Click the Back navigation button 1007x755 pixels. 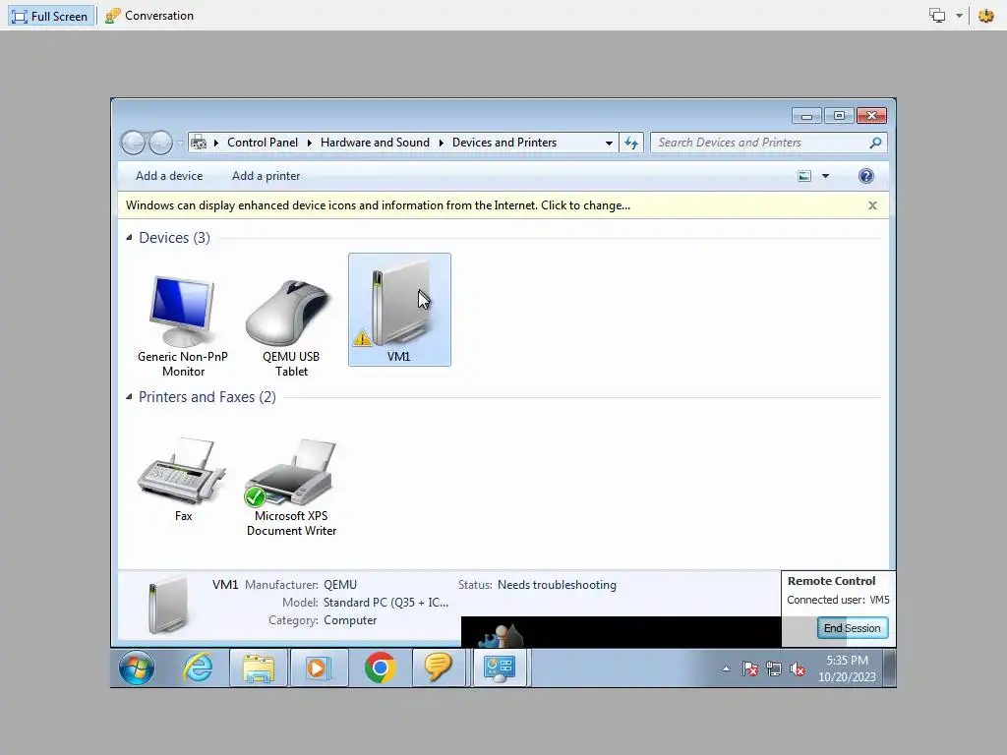(x=134, y=143)
